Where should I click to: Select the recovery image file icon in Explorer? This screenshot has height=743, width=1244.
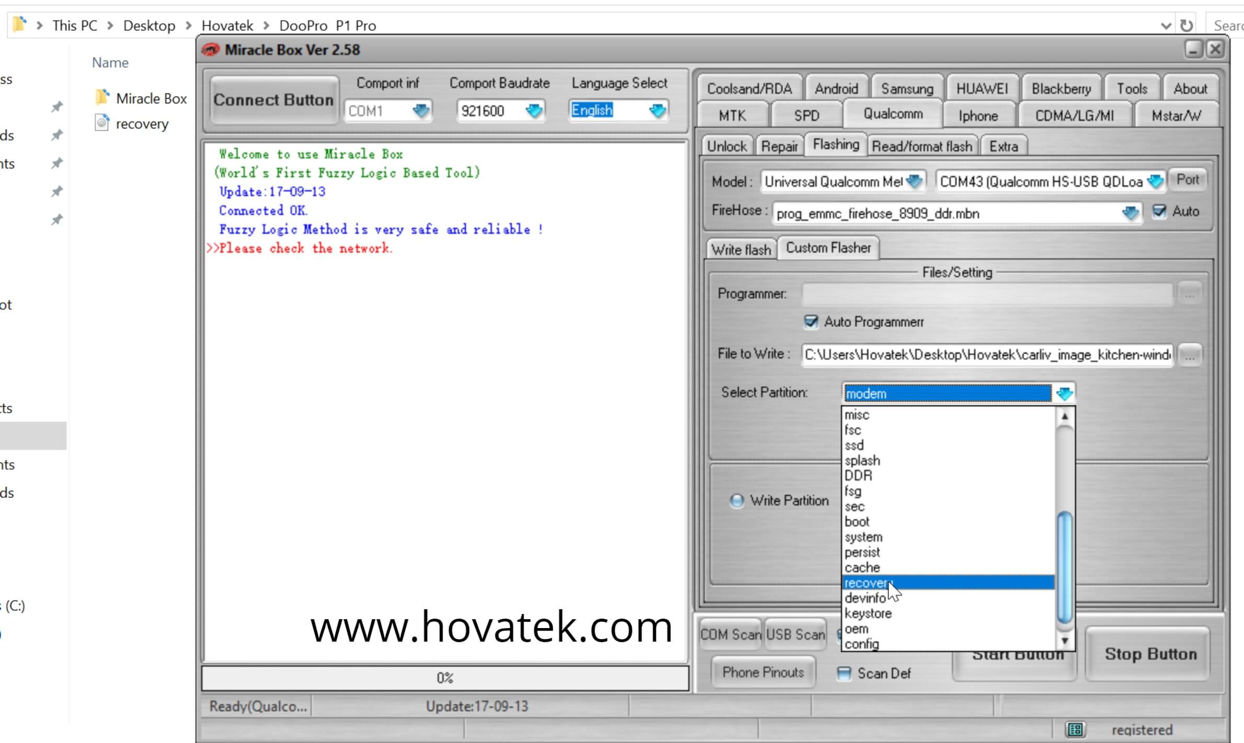point(102,123)
